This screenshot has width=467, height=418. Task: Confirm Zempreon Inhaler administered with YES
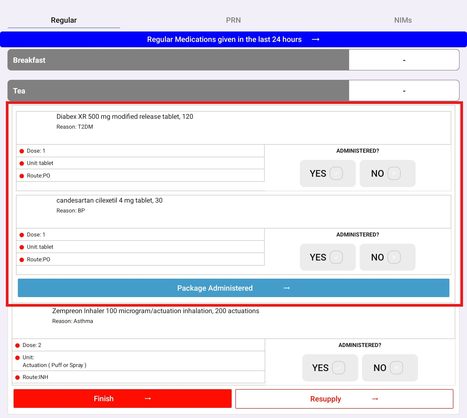(330, 368)
